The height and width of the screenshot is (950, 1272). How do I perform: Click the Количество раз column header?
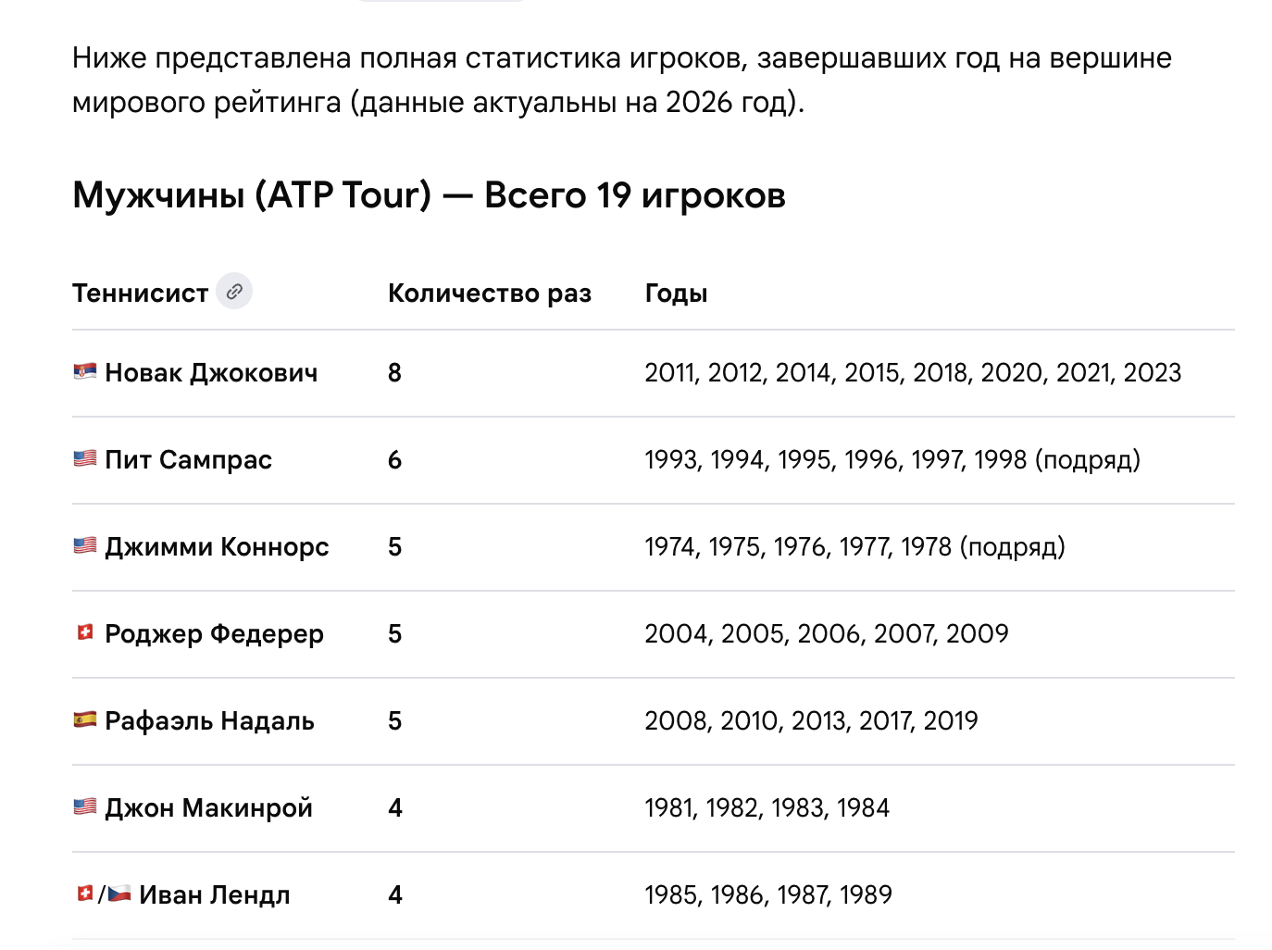[x=490, y=293]
